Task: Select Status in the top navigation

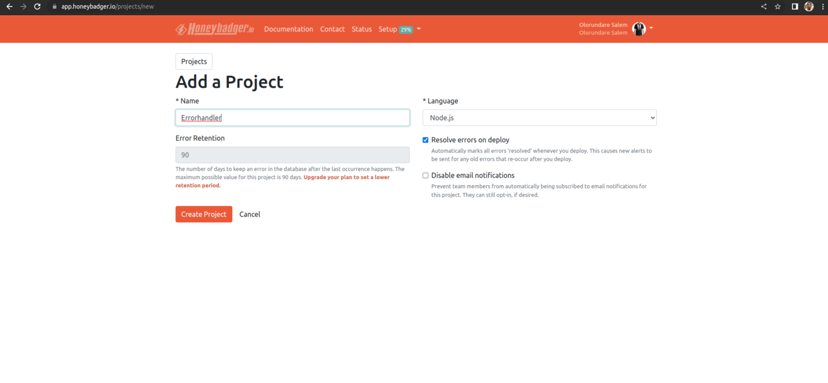Action: click(361, 28)
